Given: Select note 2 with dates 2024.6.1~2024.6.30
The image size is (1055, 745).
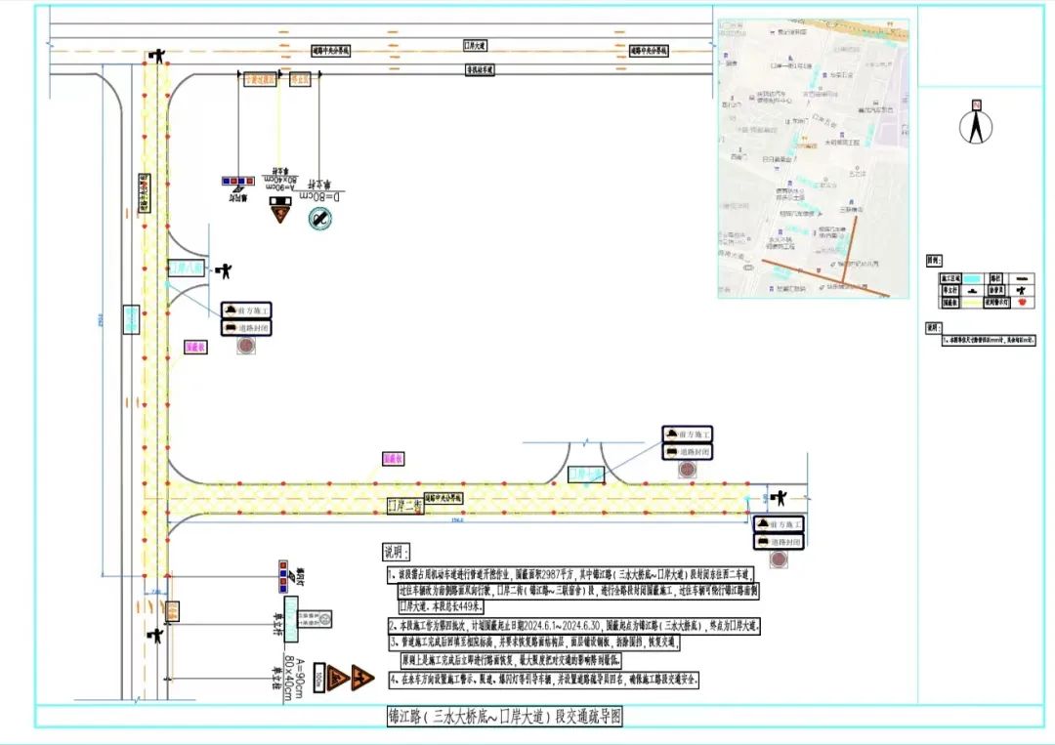Looking at the screenshot, I should (x=574, y=625).
